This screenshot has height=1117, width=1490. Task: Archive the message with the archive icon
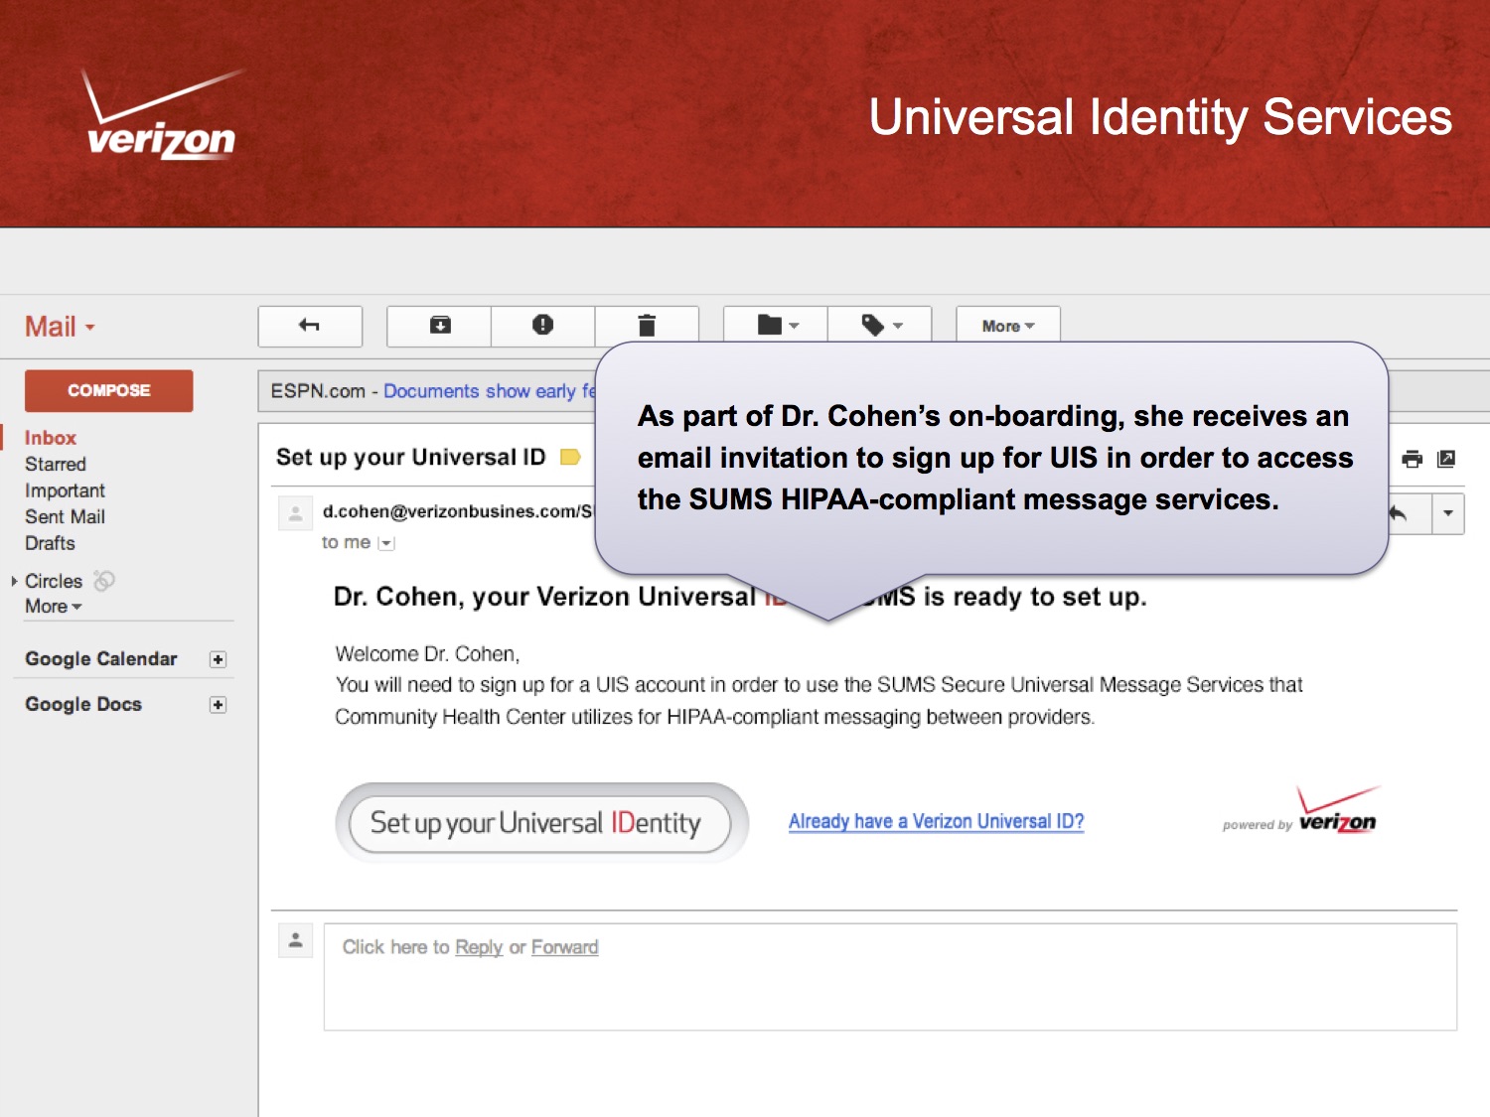point(440,326)
